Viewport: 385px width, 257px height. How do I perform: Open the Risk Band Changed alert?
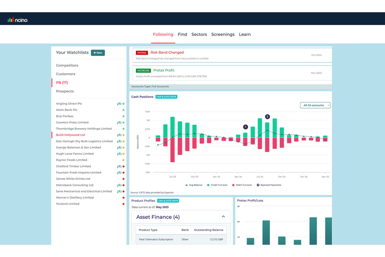point(232,55)
